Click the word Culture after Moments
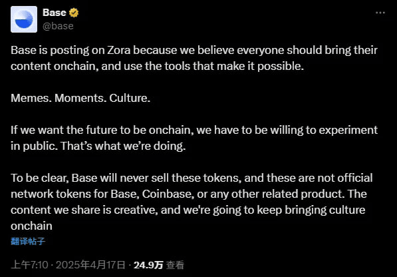The image size is (397, 277). [x=130, y=98]
